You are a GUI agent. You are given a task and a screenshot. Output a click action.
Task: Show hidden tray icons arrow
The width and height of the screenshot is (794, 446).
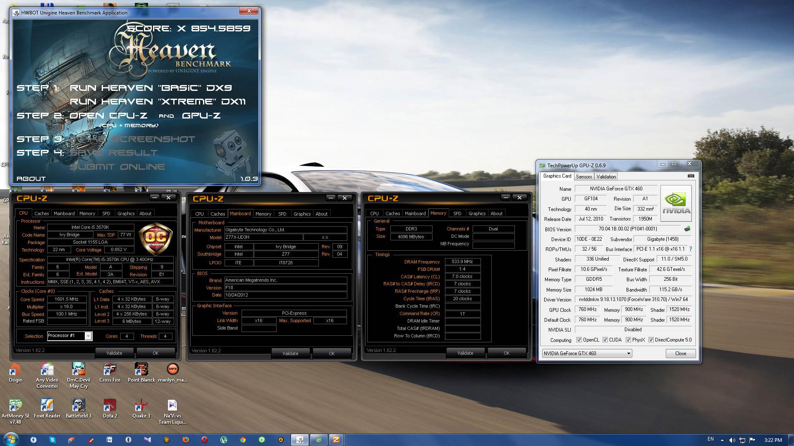click(x=722, y=440)
